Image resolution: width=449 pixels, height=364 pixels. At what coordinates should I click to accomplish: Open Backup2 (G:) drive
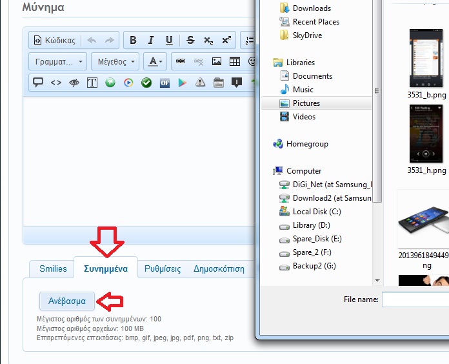point(308,266)
